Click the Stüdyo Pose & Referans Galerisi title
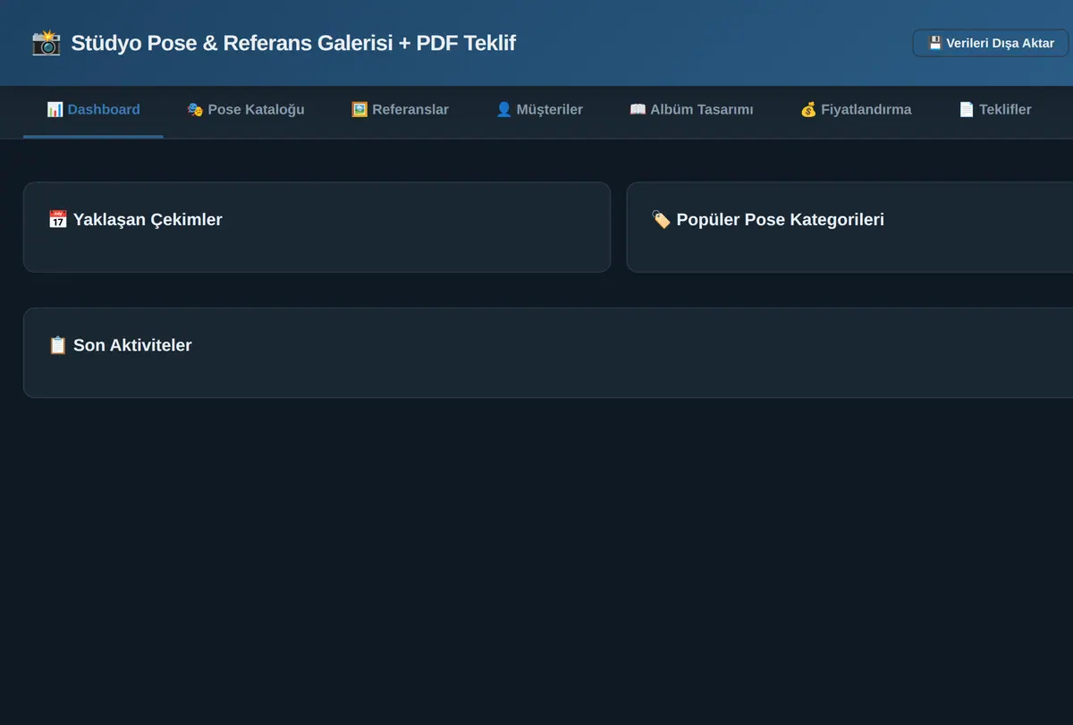This screenshot has width=1073, height=725. (x=293, y=42)
